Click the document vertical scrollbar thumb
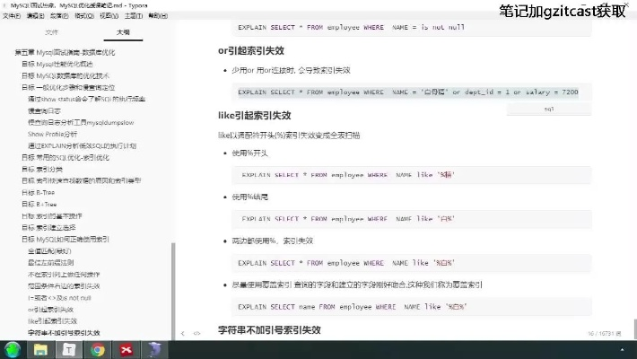 point(635,328)
